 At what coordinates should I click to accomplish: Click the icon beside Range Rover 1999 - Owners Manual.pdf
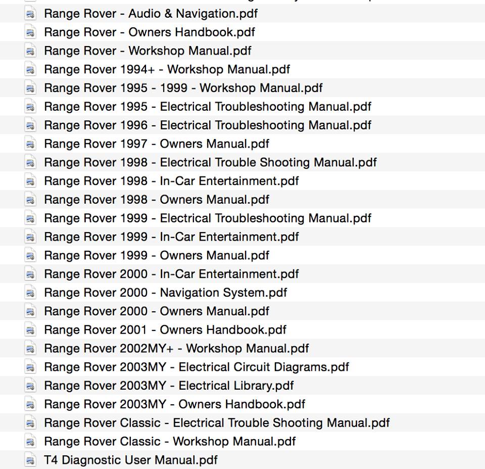click(x=30, y=256)
